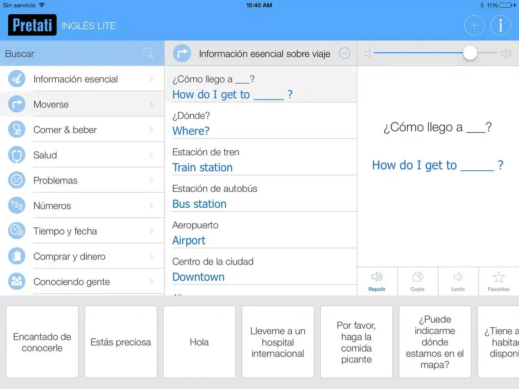The width and height of the screenshot is (519, 389).
Task: Tap the Bluetooth icon in status bar
Action: pyautogui.click(x=482, y=5)
